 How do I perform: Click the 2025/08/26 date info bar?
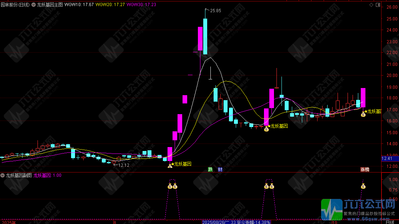(x=236, y=222)
